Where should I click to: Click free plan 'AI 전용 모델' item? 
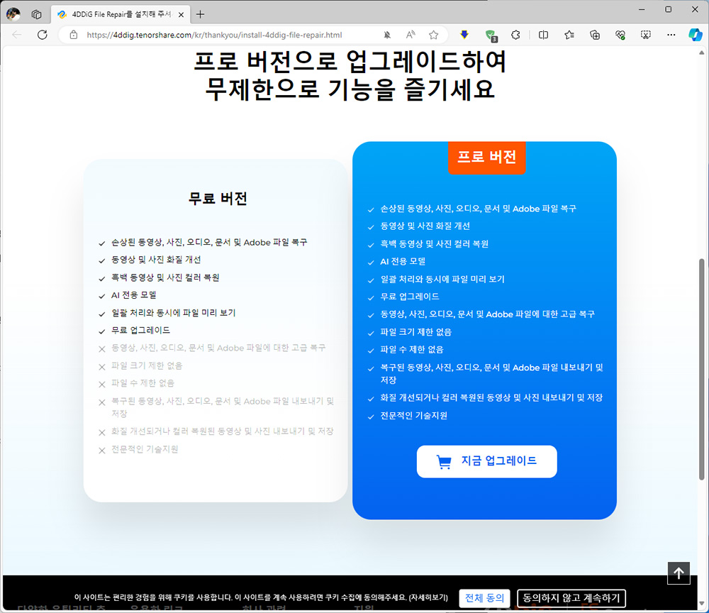[134, 295]
